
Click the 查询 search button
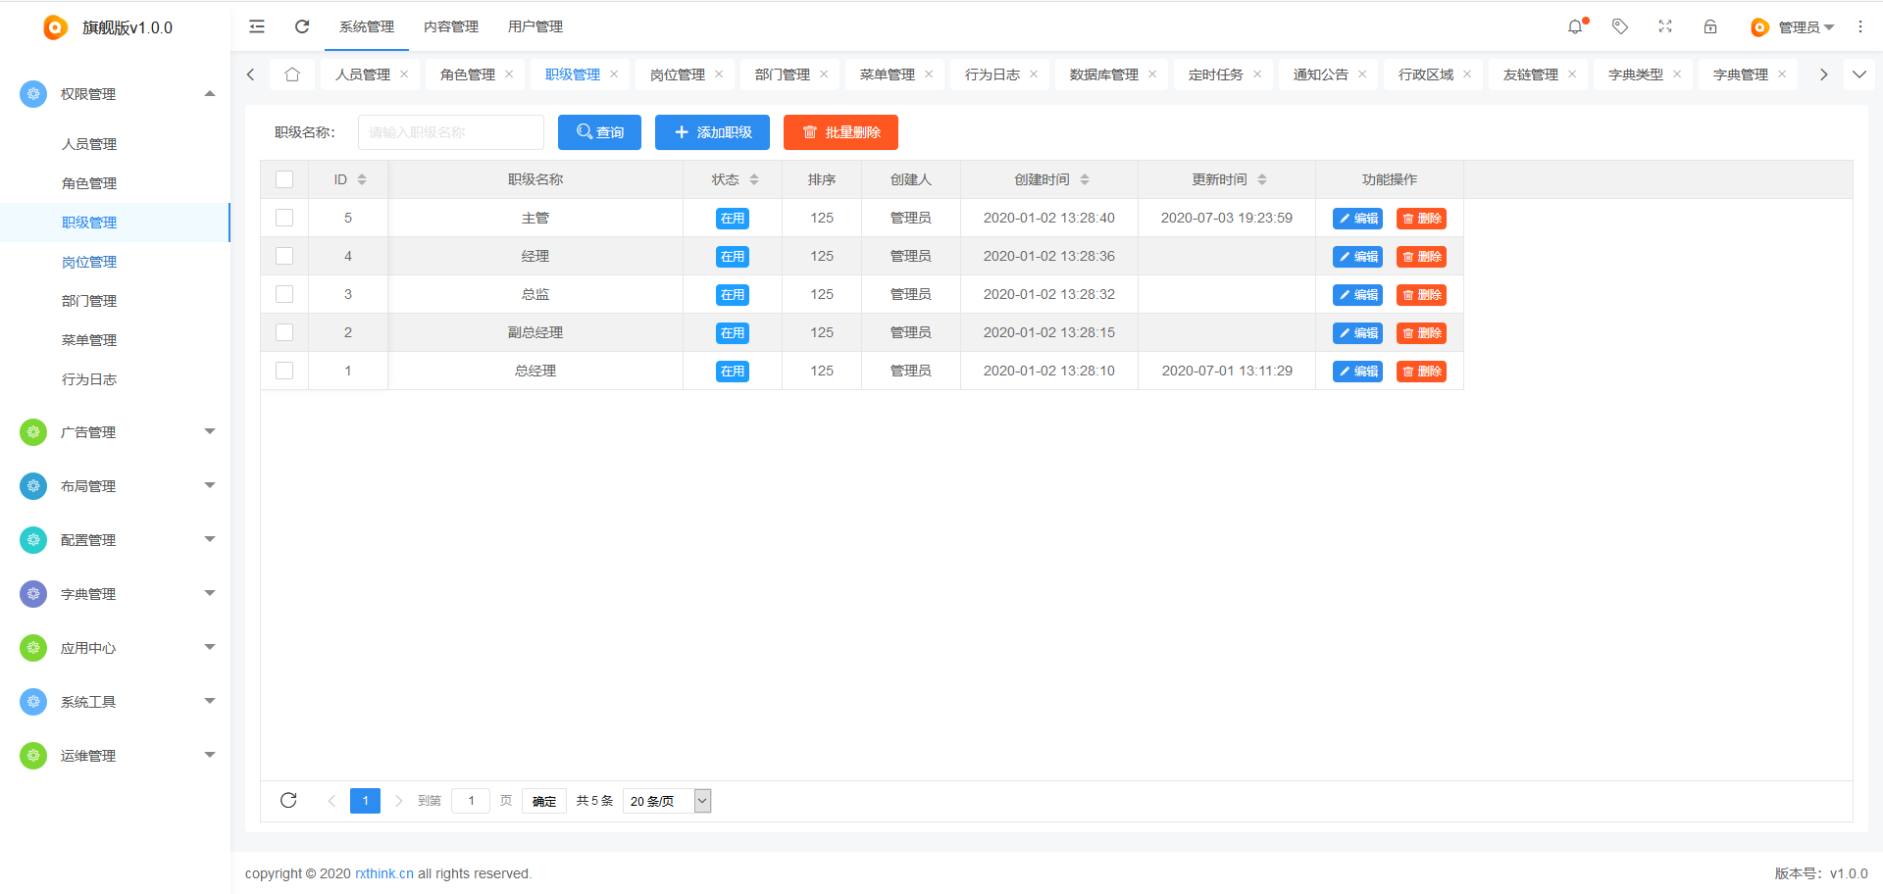tap(599, 132)
